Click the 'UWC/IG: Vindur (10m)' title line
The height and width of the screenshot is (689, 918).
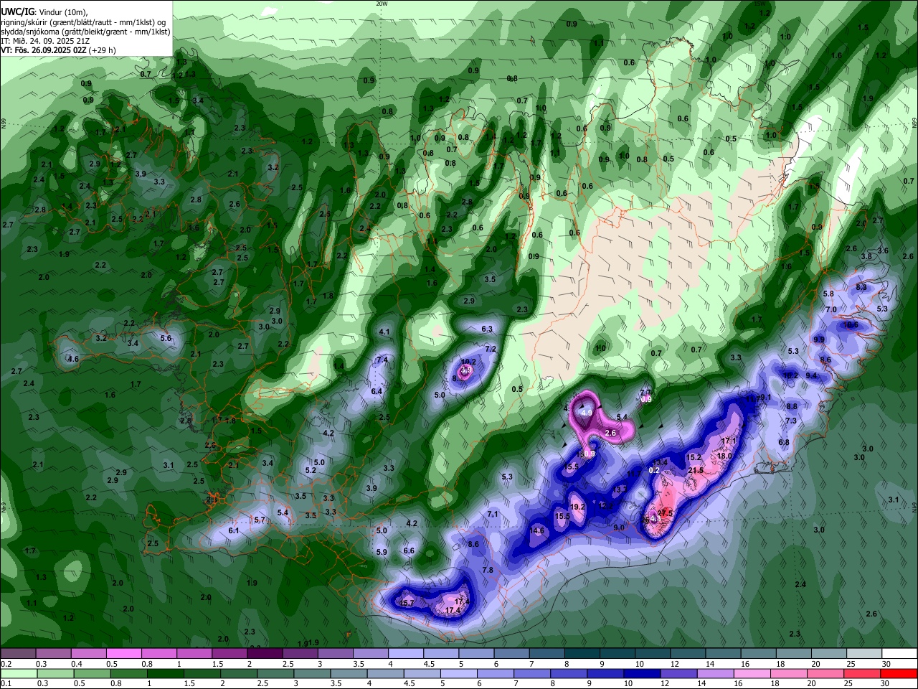click(44, 12)
